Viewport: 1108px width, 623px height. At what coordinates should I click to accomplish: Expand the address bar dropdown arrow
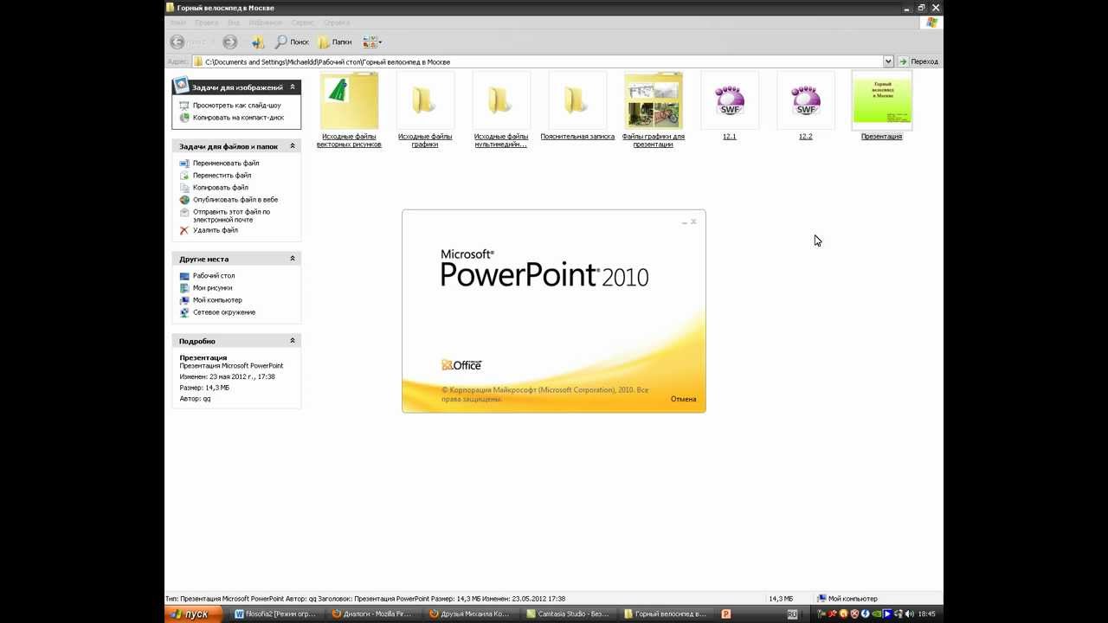tap(888, 61)
